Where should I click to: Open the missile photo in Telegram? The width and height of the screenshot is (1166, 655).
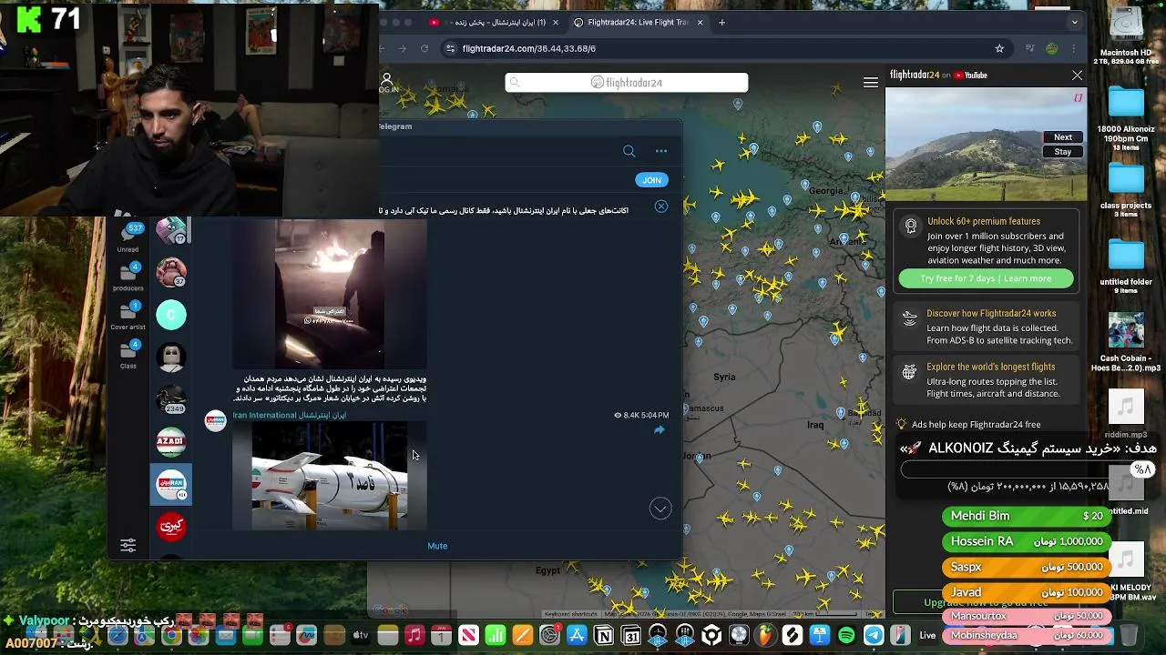[329, 476]
